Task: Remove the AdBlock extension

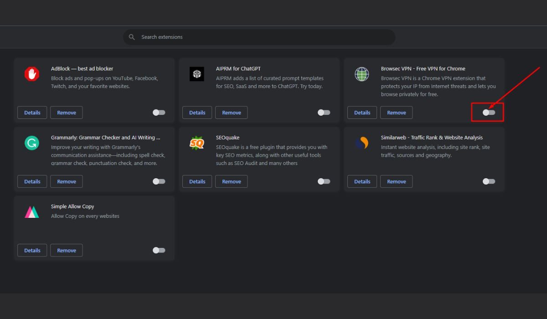Action: coord(67,113)
